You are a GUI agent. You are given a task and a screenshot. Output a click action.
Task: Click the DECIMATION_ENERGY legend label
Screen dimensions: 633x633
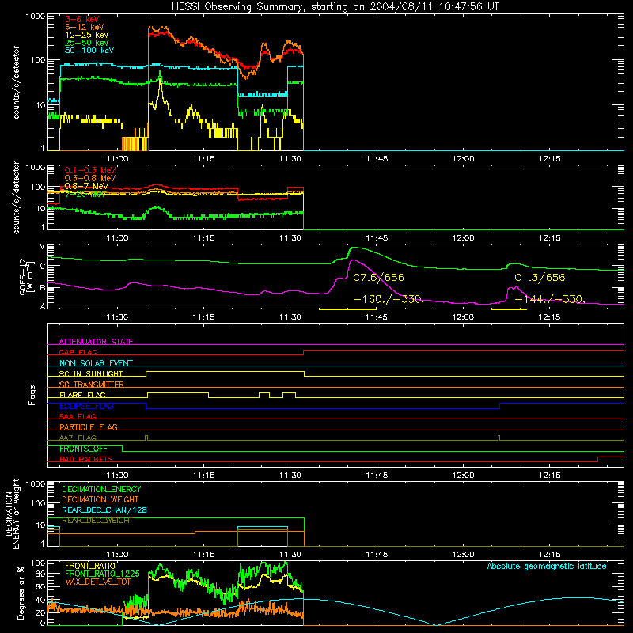[101, 489]
